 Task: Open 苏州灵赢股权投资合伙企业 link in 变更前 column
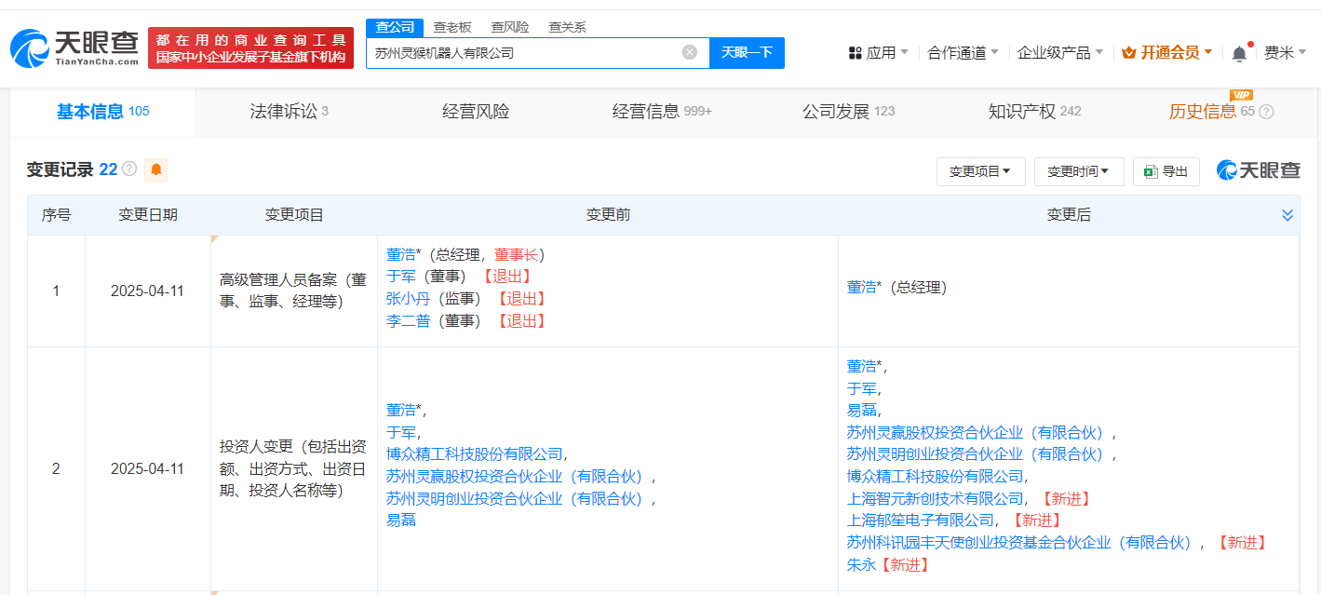coord(515,477)
